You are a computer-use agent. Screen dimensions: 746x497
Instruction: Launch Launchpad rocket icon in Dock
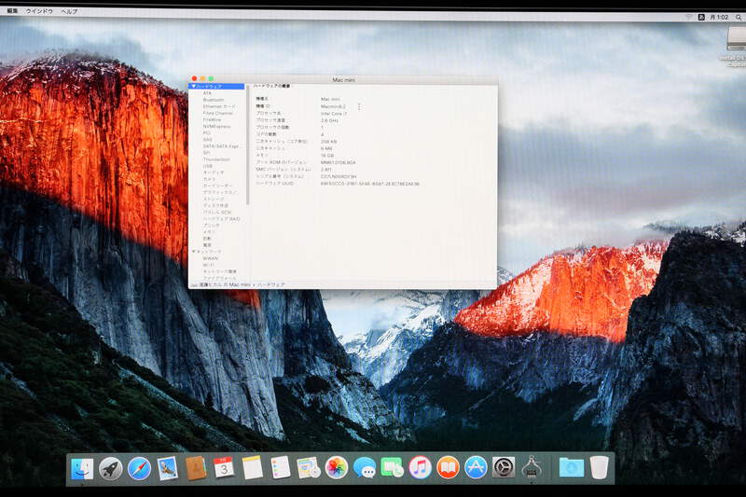[111, 469]
